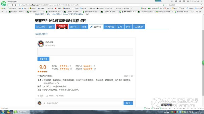Click into the reply comment input field

tap(83, 103)
